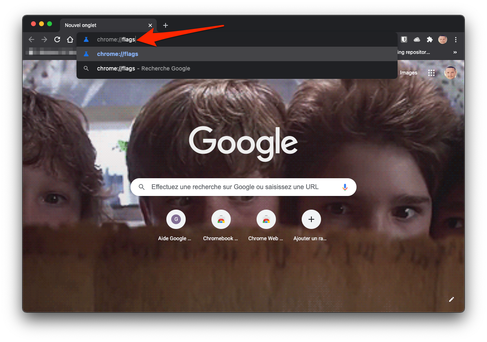Open the Google account avatar on the page
The image size is (487, 342).
[450, 73]
